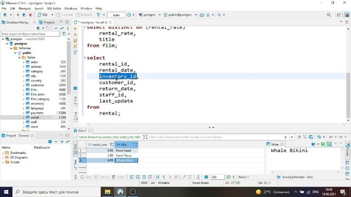Open the transaction mode dropdown arrow
Image resolution: width=351 pixels, height=197 pixels.
[104, 15]
